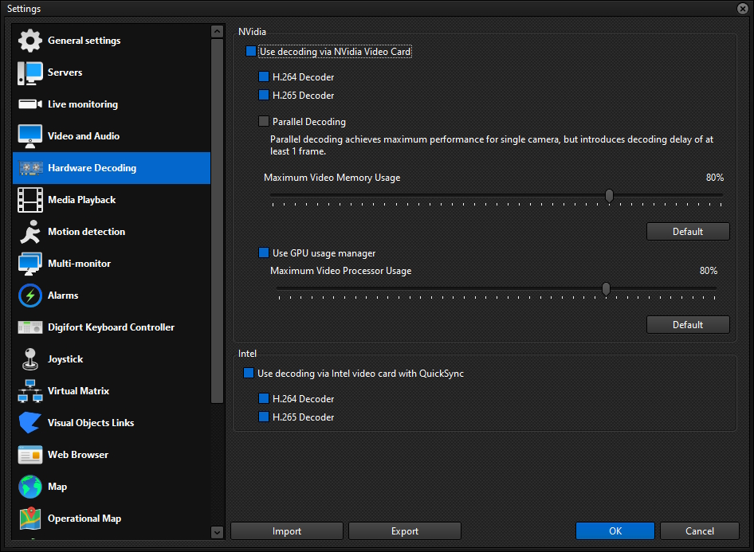The image size is (754, 552).
Task: Click the Maximum Video Memory Usage slider handle
Action: (x=609, y=195)
